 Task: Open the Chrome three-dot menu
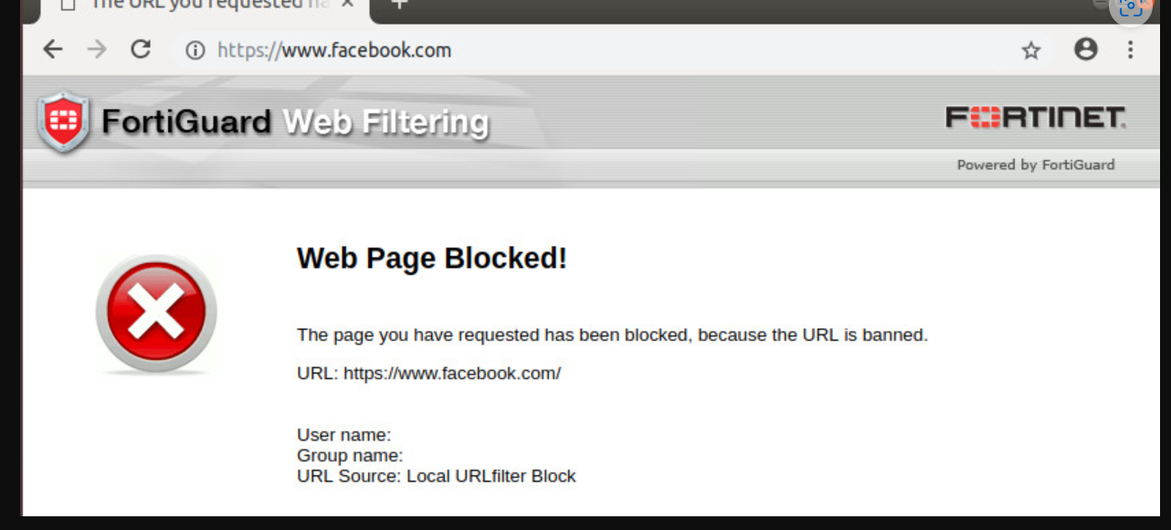coord(1130,49)
